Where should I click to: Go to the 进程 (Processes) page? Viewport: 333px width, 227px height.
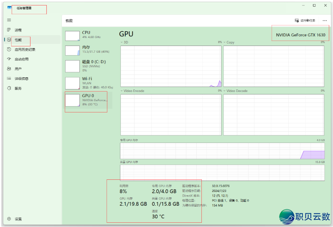[x=18, y=30]
